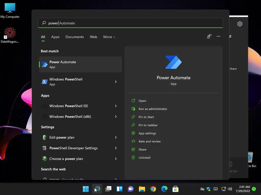Select 'PowerShell Developer Settings' result

(x=80, y=148)
